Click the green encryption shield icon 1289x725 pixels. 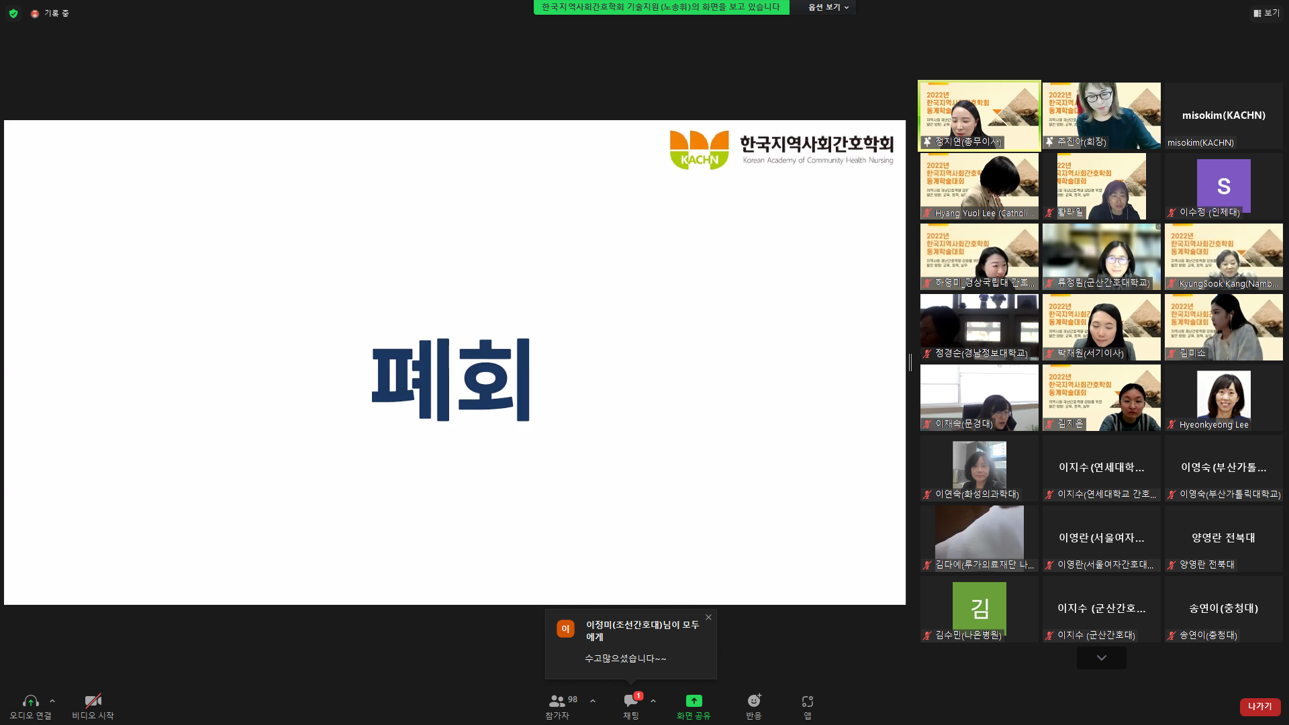[13, 13]
